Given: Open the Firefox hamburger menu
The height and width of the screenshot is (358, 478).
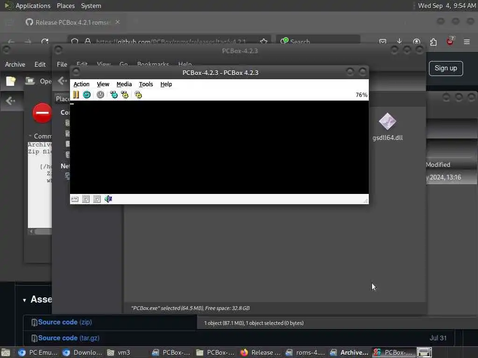Looking at the screenshot, I should 467,41.
